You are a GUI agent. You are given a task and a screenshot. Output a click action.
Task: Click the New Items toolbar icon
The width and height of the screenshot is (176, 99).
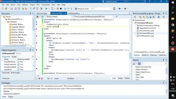click(x=3, y=9)
